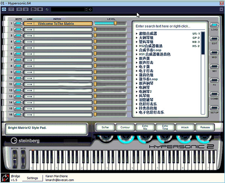Click the Echo Time hyper knob label
Screen dimensions: 225x183
[165, 127]
